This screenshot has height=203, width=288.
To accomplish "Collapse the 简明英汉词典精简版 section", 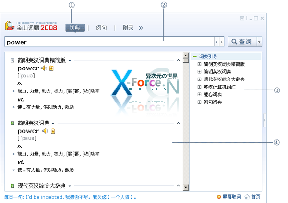I will pyautogui.click(x=178, y=60).
